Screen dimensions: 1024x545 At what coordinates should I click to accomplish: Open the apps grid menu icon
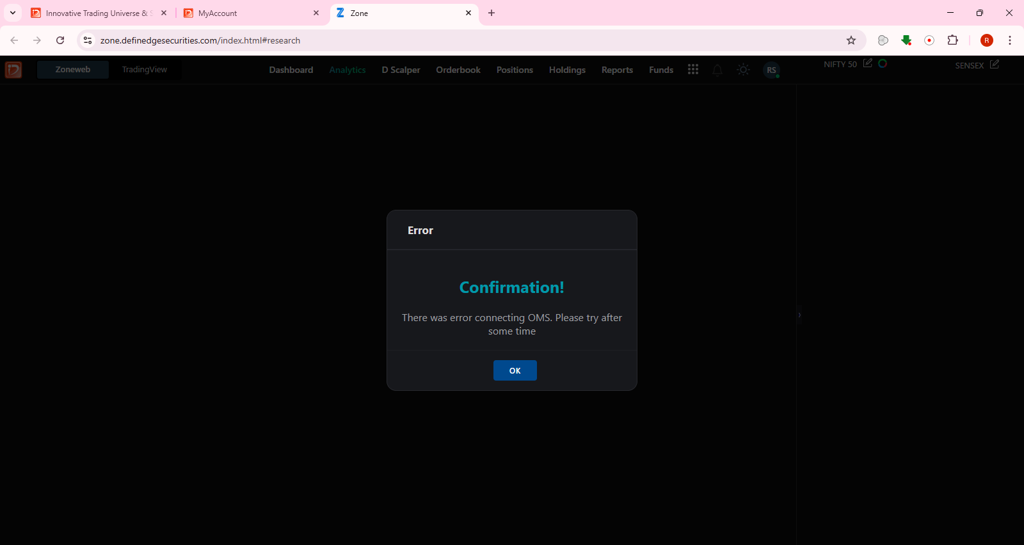[692, 70]
